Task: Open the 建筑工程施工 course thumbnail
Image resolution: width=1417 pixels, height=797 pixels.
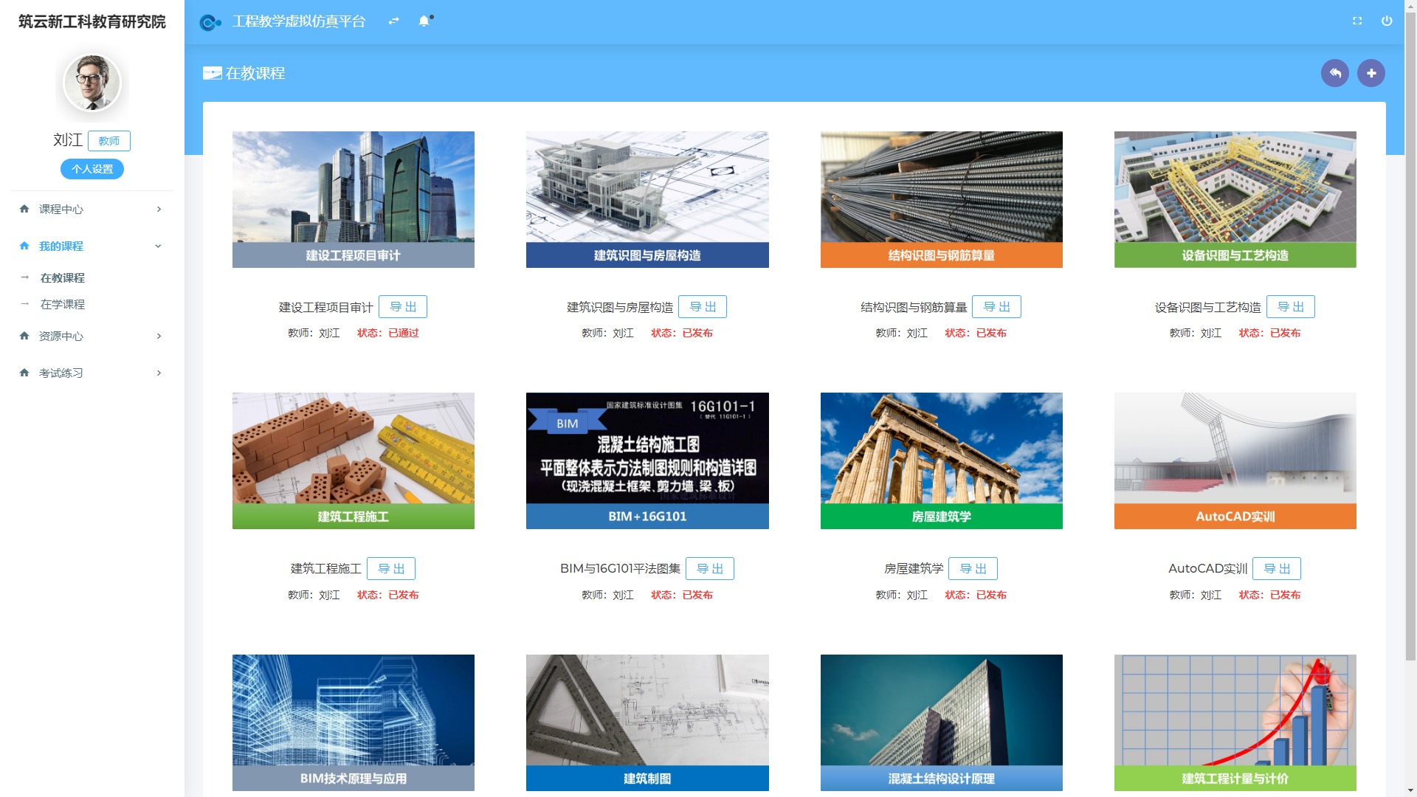Action: [354, 460]
